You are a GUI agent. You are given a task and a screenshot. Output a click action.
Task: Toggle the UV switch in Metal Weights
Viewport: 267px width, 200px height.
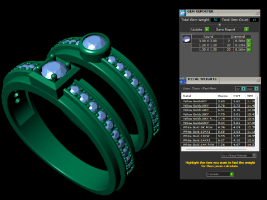(240, 89)
